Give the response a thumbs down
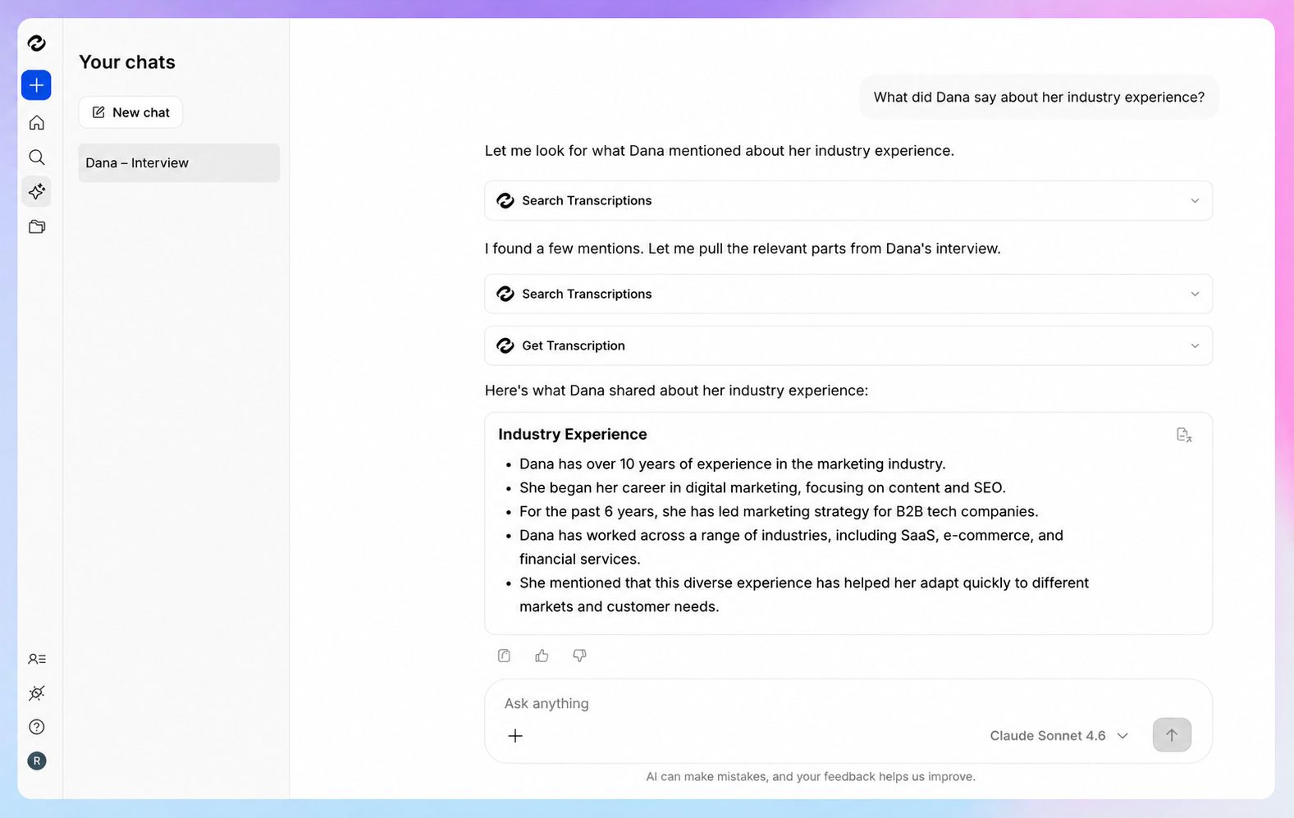The height and width of the screenshot is (818, 1294). 579,656
